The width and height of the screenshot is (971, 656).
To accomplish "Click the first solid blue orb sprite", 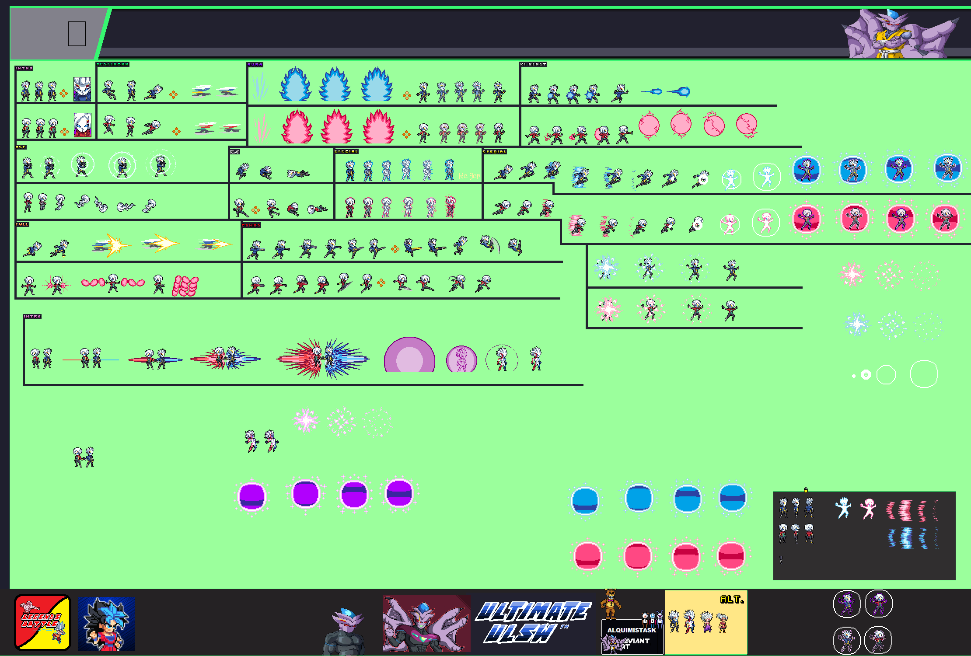I will coord(585,500).
